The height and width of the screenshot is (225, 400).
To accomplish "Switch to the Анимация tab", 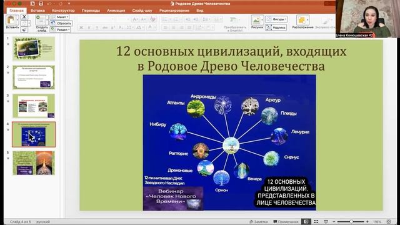I will 116,11.
